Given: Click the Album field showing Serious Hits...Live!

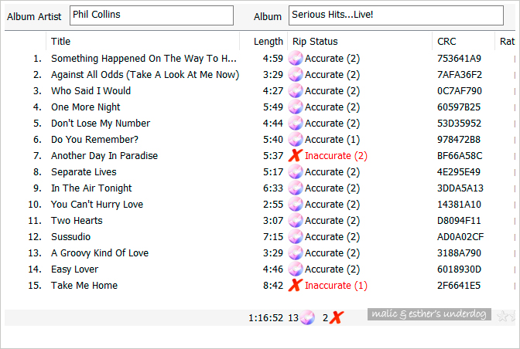Looking at the screenshot, I should point(396,15).
